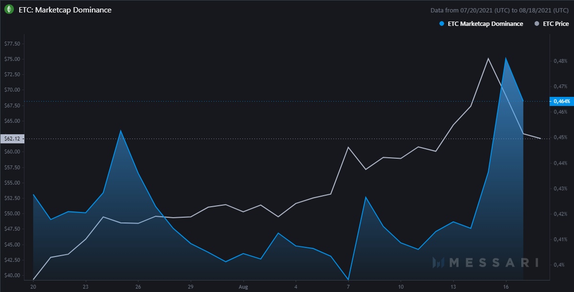
Task: Click the highlighted $62.12 price marker
Action: click(11, 139)
